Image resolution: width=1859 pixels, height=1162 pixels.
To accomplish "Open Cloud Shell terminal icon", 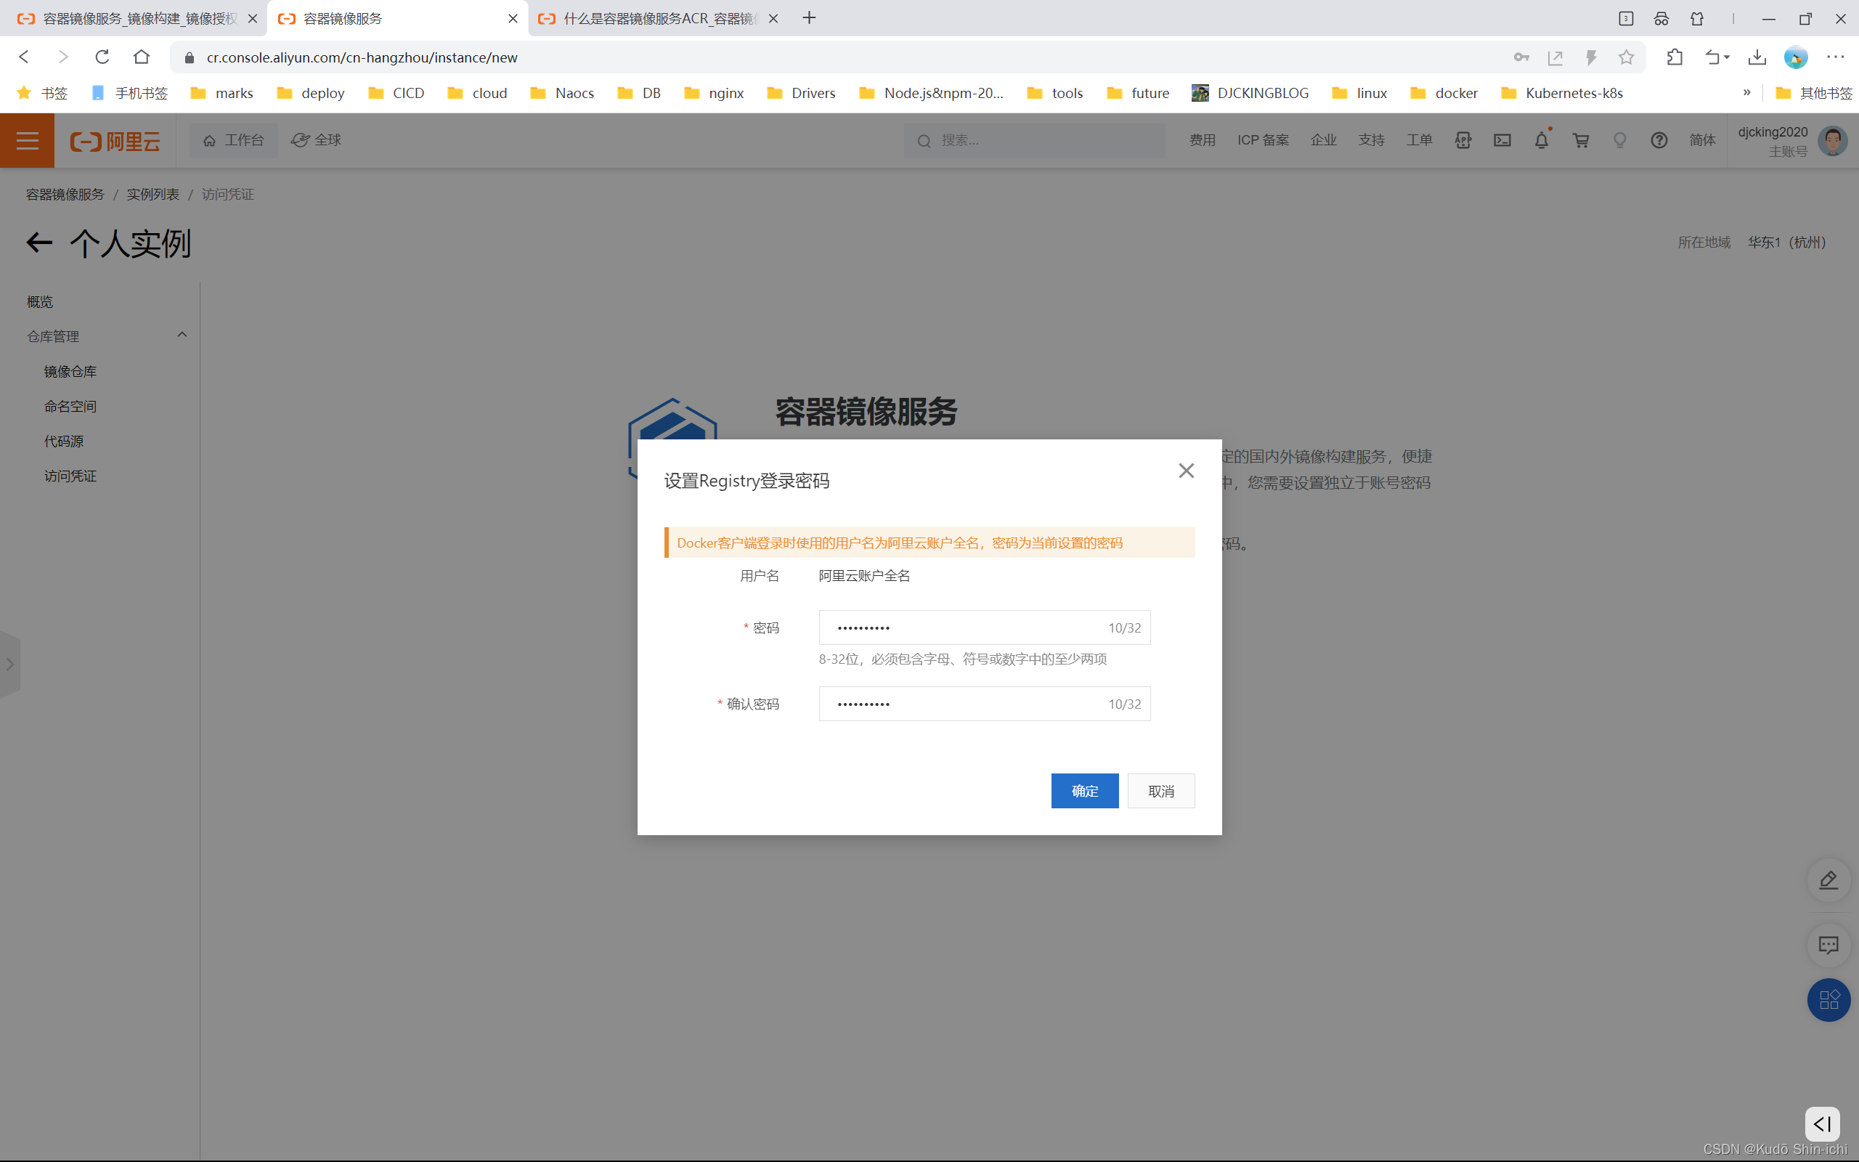I will coord(1502,140).
